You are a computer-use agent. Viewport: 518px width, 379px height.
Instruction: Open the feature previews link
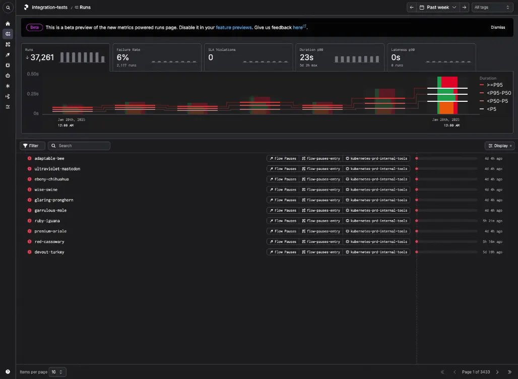(x=234, y=27)
